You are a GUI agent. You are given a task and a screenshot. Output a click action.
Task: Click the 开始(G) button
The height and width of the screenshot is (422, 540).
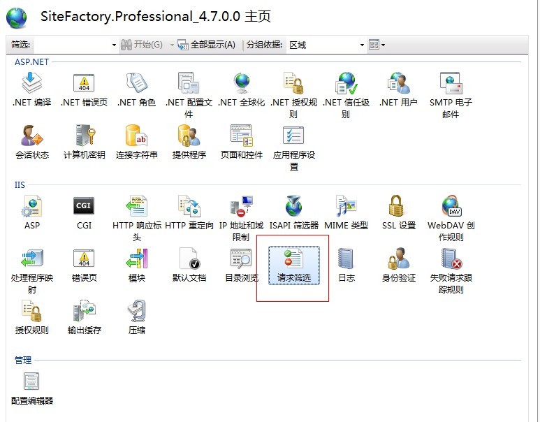(142, 45)
